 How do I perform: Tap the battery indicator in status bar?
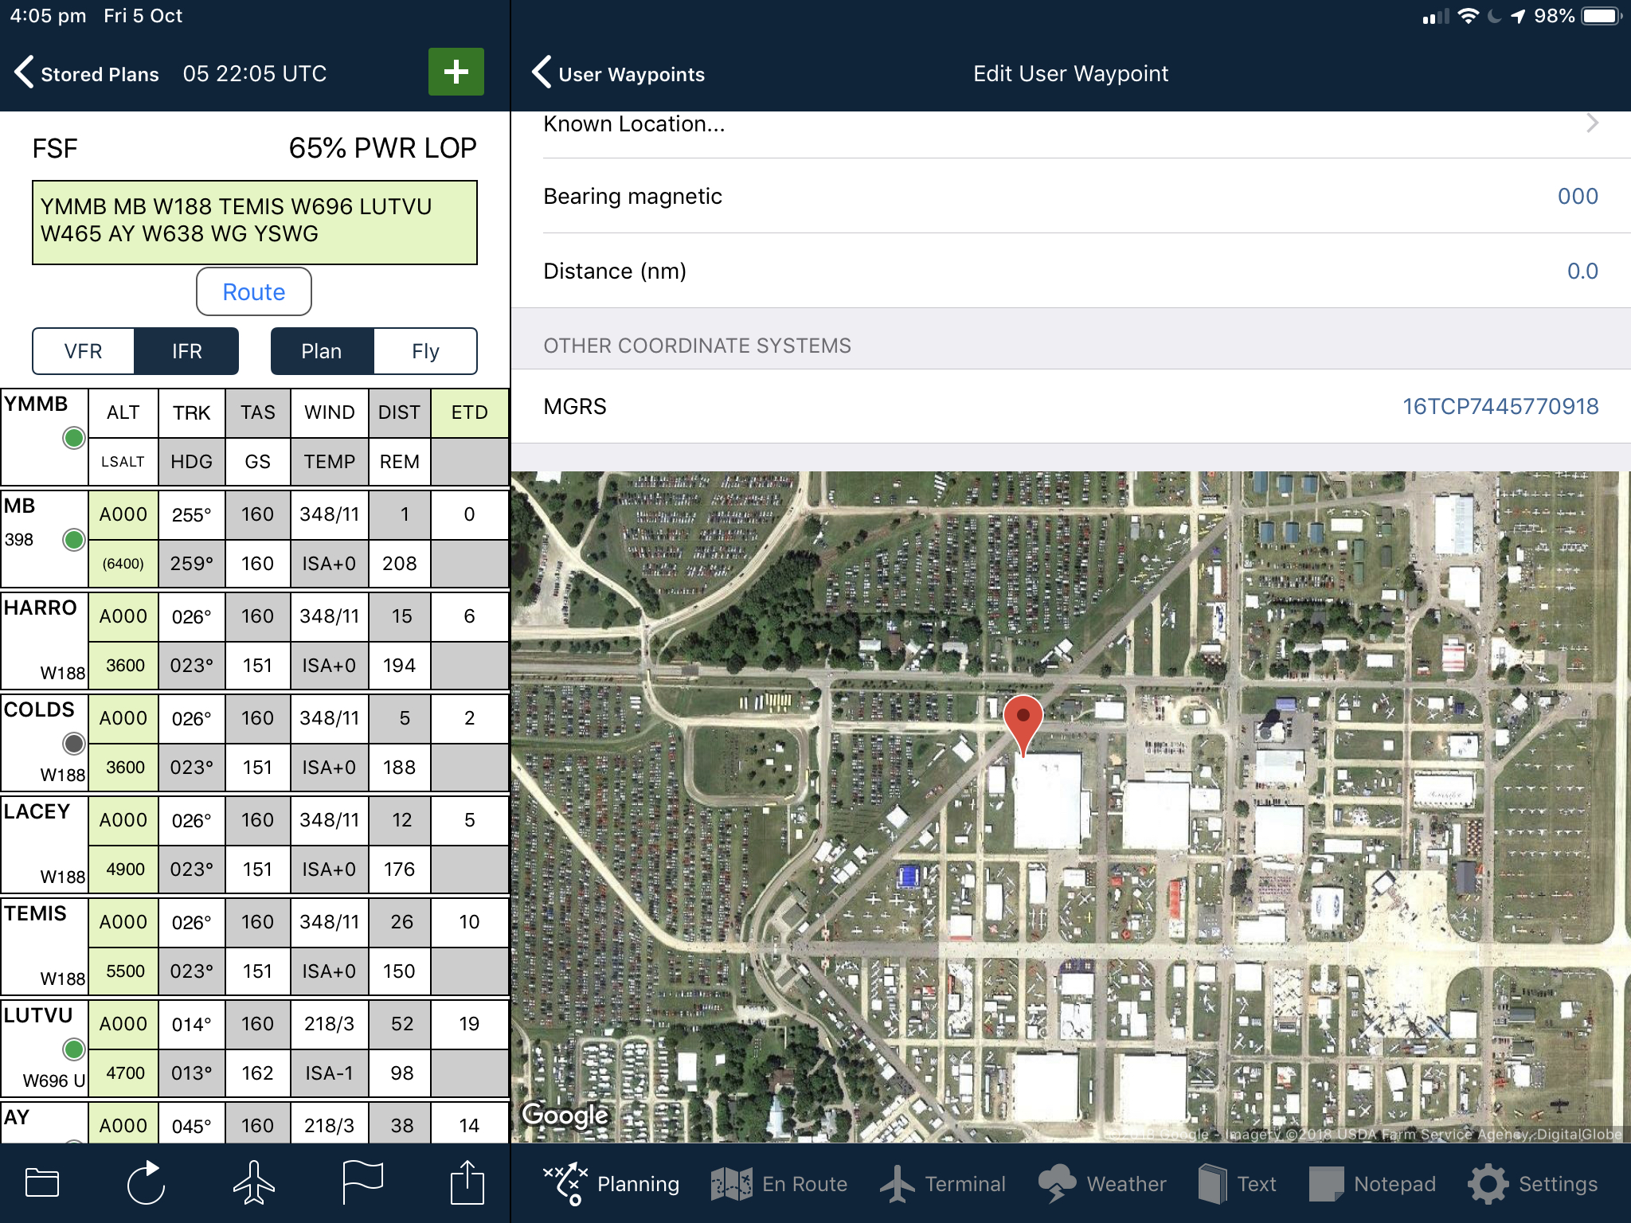click(x=1602, y=16)
